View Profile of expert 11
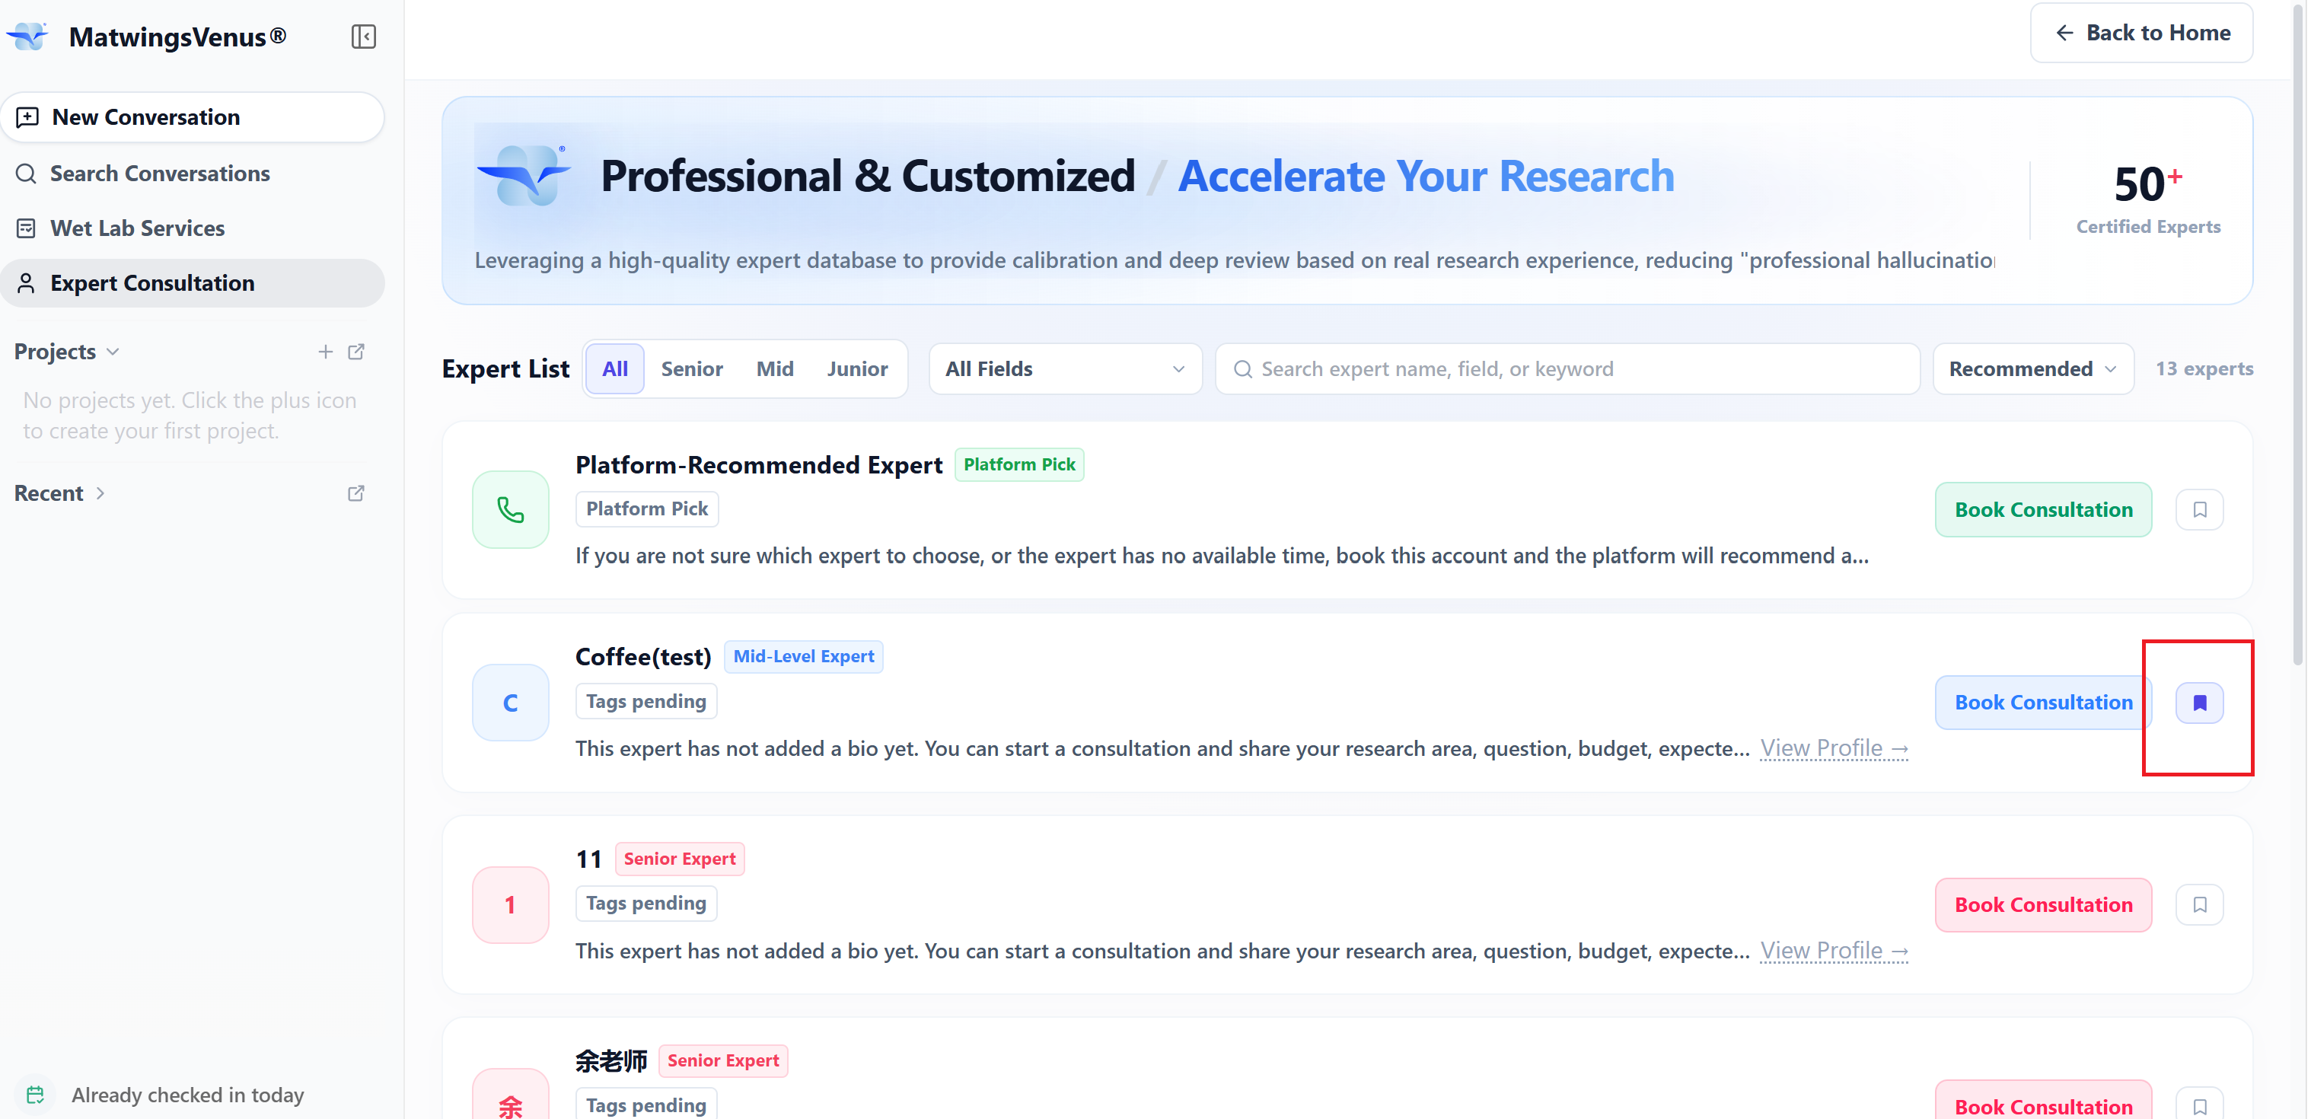Screen dimensions: 2311x1119 (1834, 950)
